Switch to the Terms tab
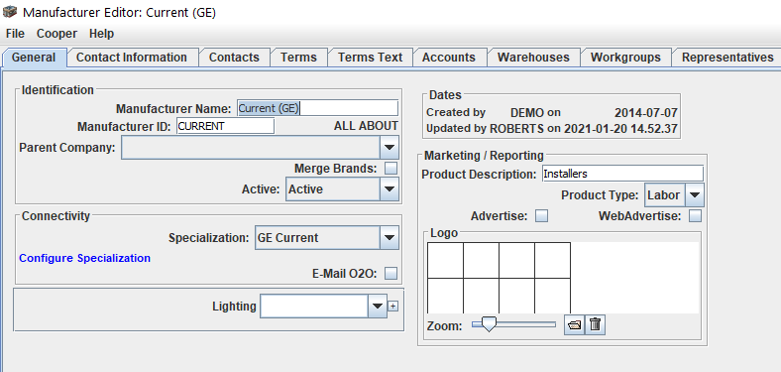The image size is (781, 372). pos(298,58)
